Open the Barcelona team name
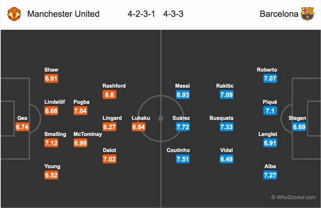Screen dimensions: 321x208 pyautogui.click(x=278, y=14)
